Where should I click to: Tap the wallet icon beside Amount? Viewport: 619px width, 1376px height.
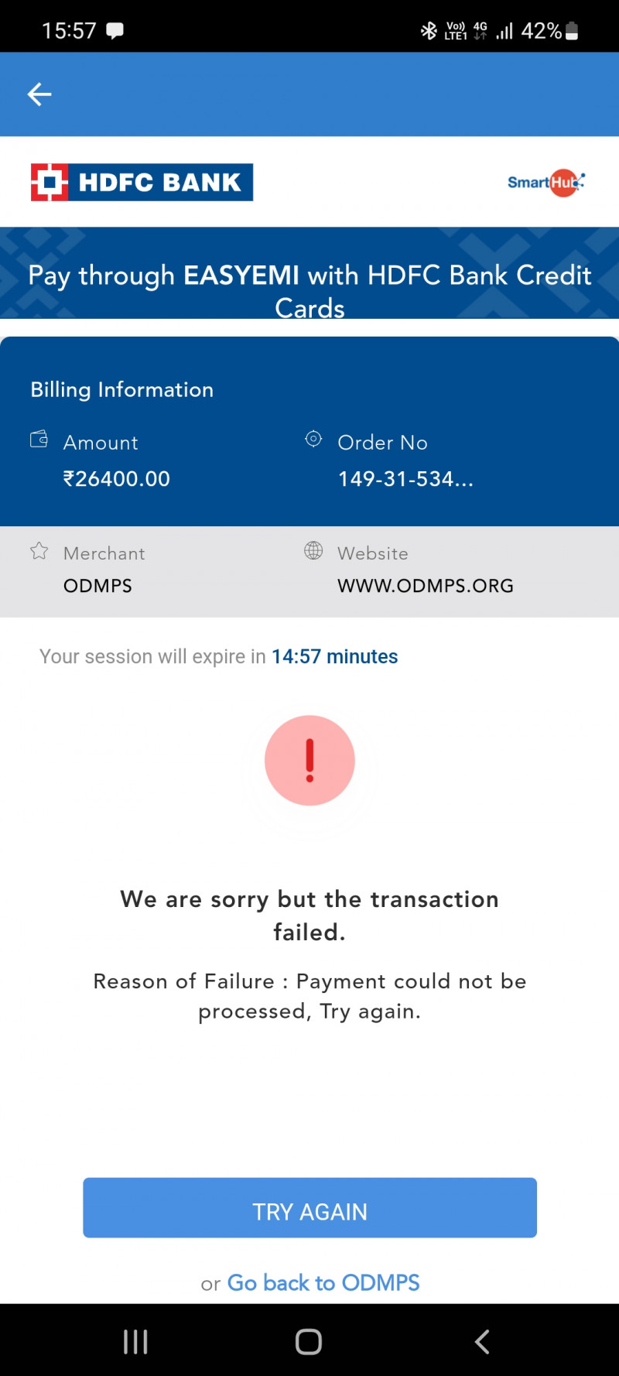39,440
